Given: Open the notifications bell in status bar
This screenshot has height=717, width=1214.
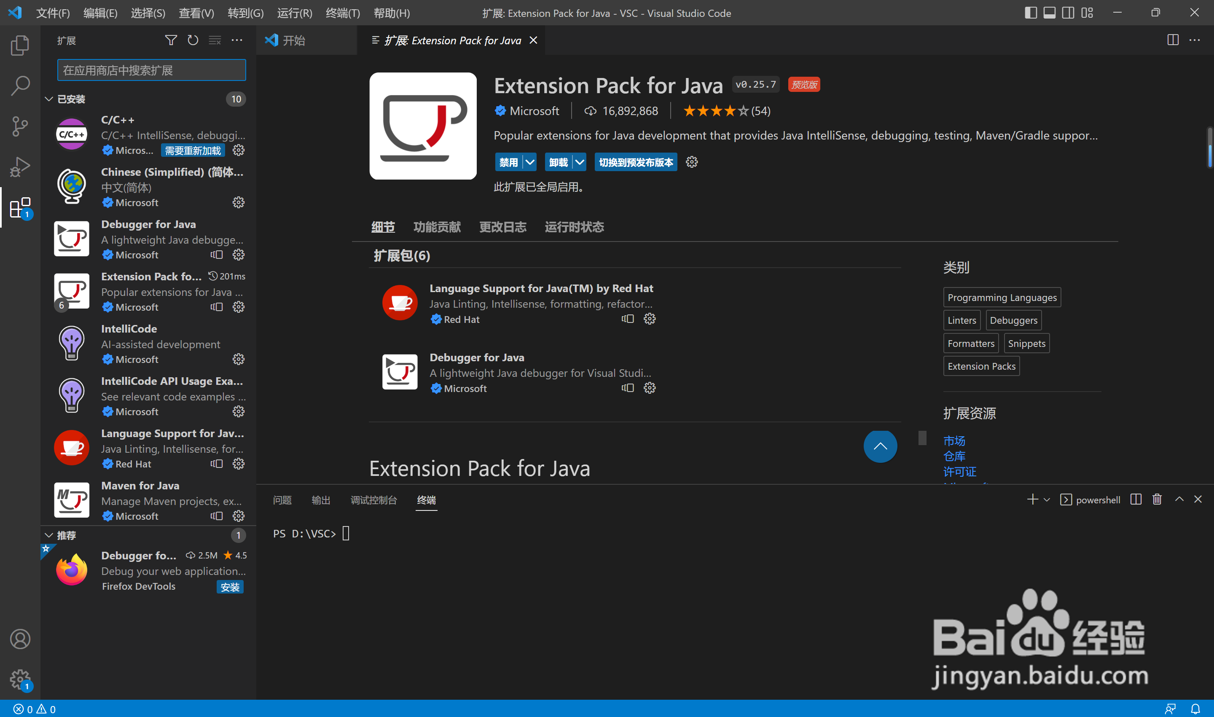Looking at the screenshot, I should 1195,709.
